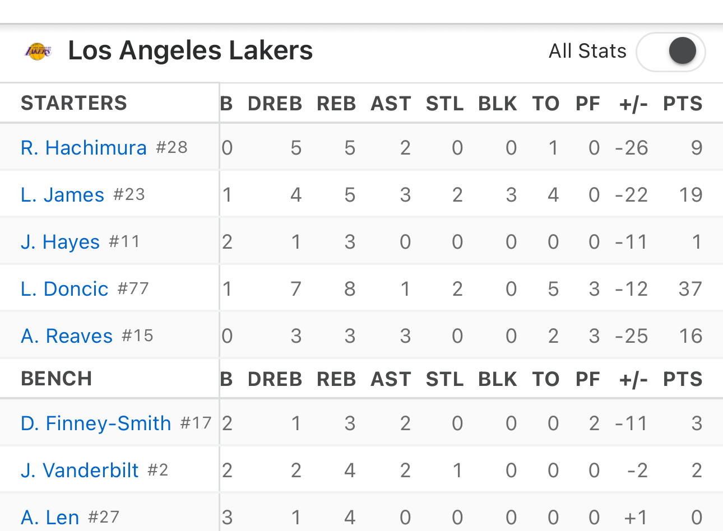Toggle the All Stats switch
Image resolution: width=723 pixels, height=531 pixels.
671,52
